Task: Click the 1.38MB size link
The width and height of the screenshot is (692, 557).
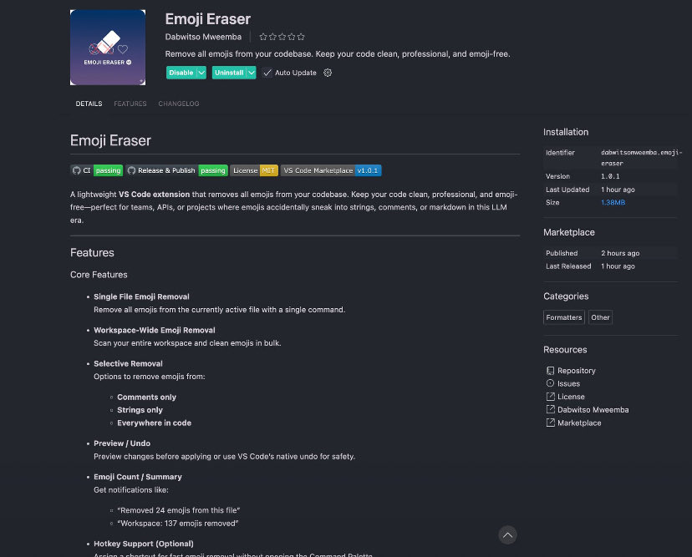Action: [613, 202]
